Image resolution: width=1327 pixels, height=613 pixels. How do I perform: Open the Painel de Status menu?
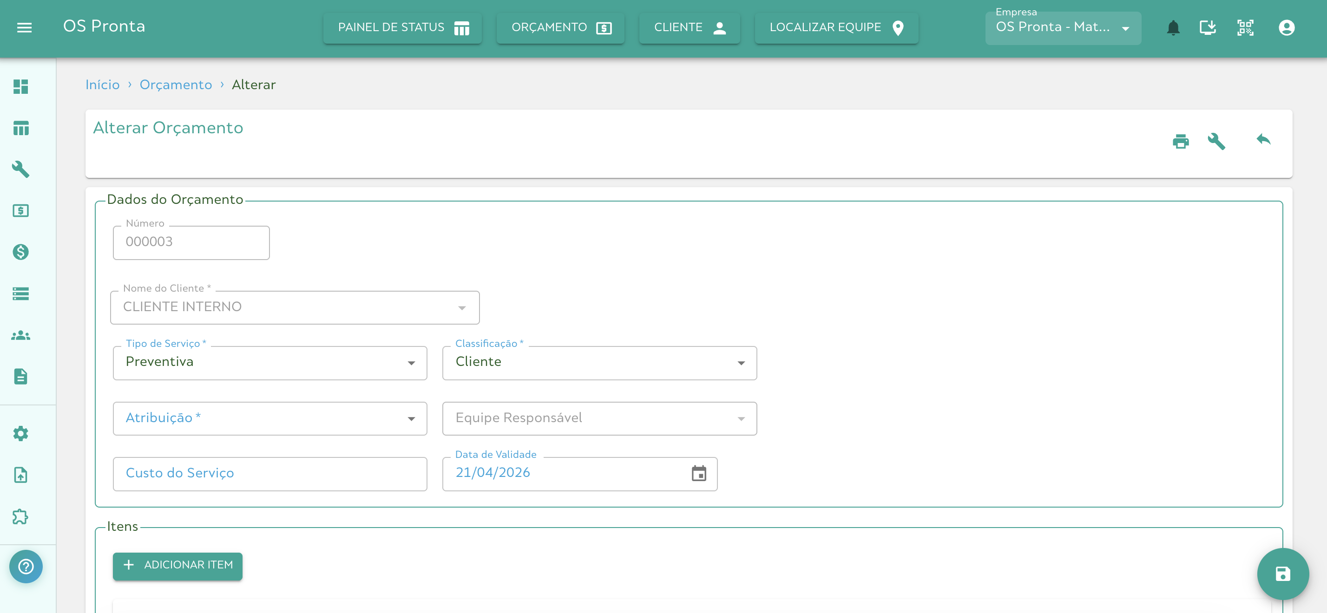(x=402, y=28)
